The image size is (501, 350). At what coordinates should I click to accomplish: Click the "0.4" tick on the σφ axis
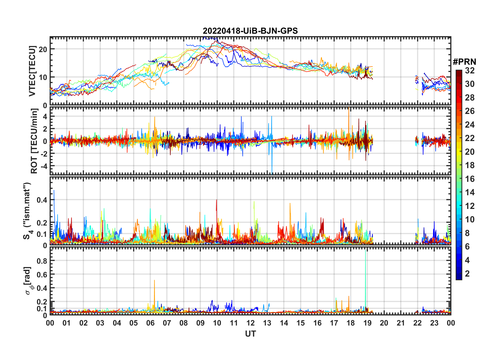pyautogui.click(x=42, y=288)
